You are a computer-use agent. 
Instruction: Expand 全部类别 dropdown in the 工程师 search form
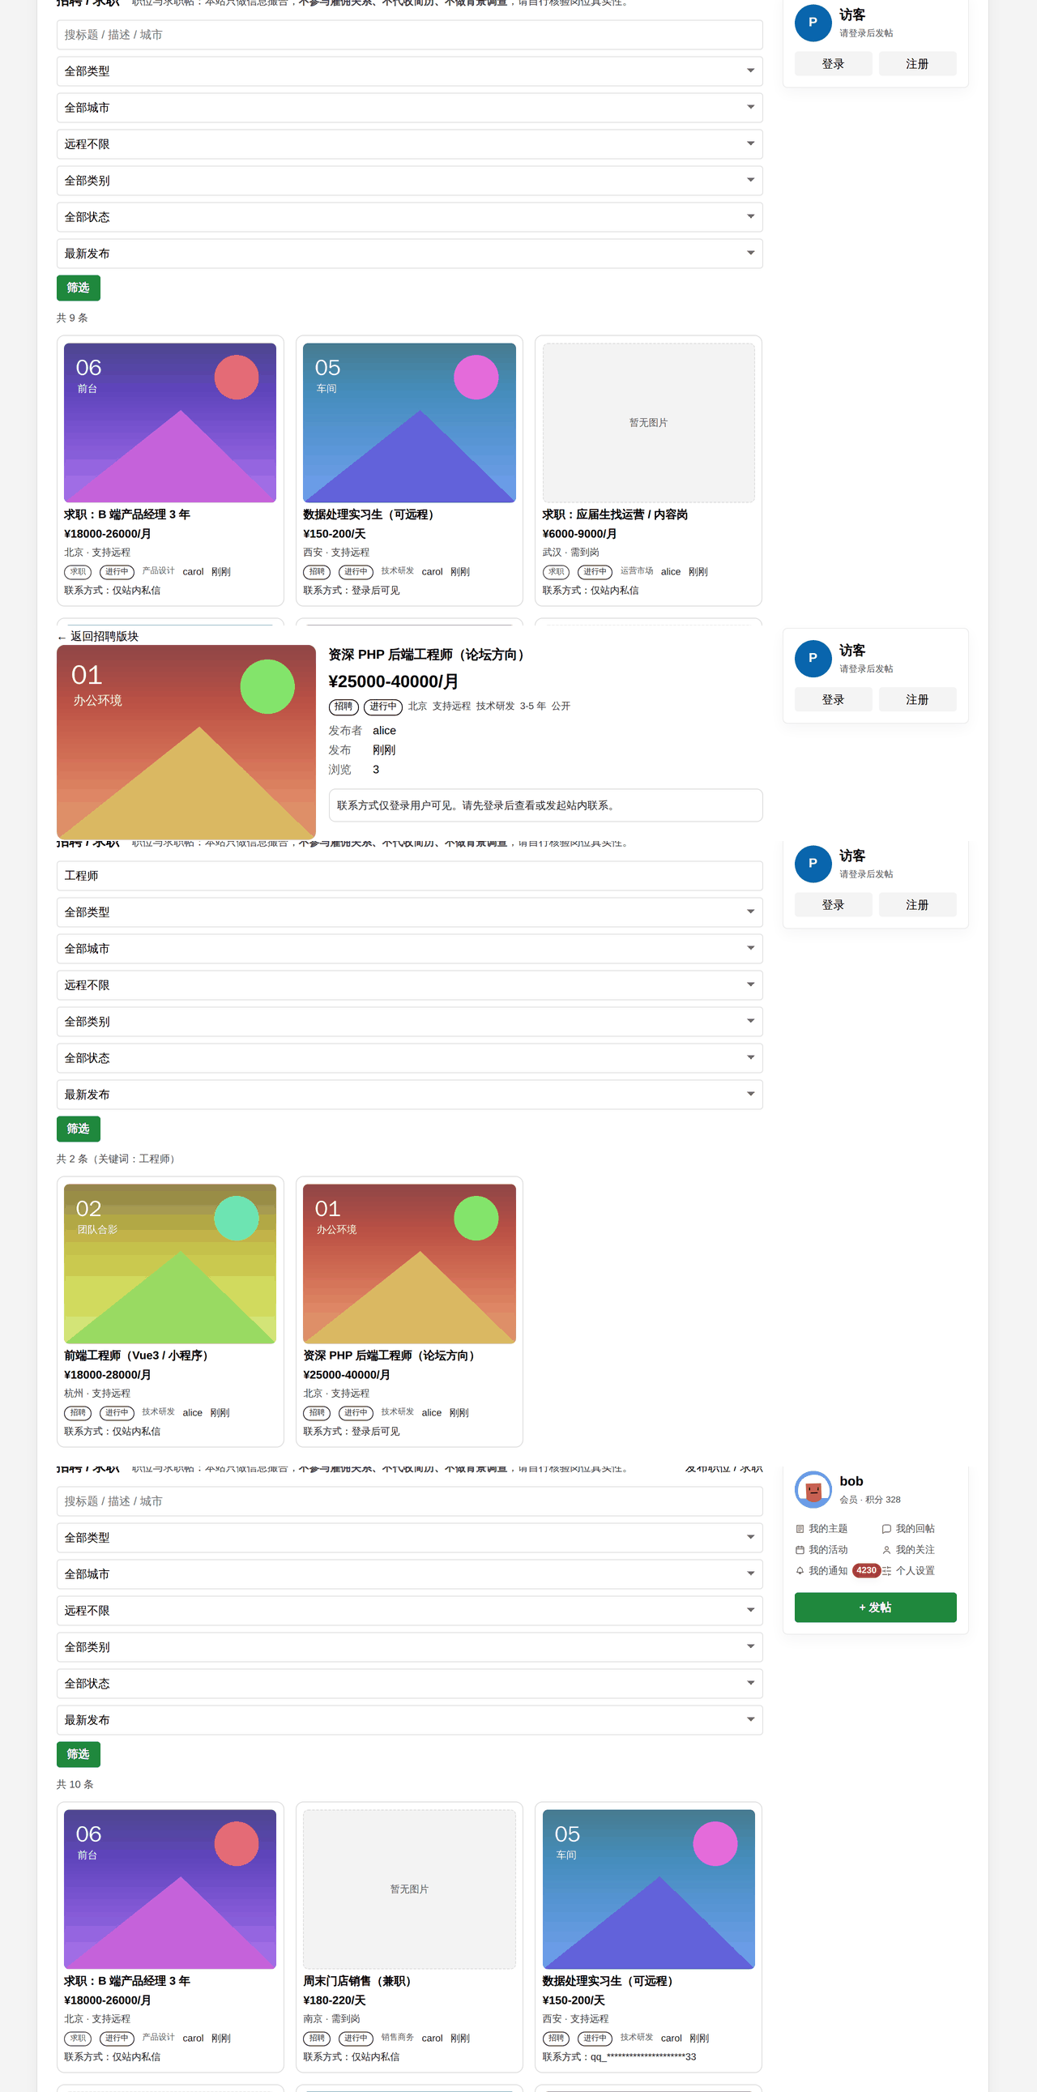coord(409,1022)
